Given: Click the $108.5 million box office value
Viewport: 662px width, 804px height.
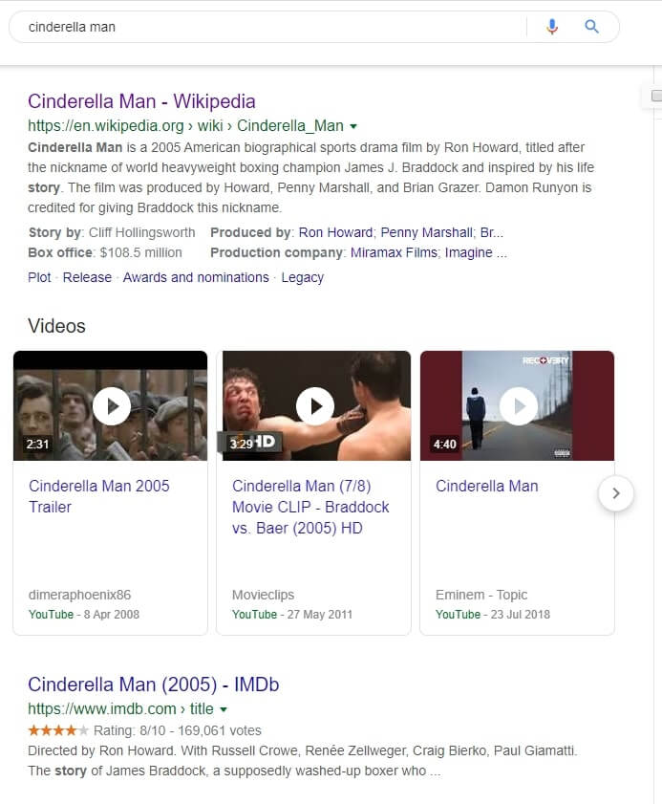Looking at the screenshot, I should click(141, 252).
